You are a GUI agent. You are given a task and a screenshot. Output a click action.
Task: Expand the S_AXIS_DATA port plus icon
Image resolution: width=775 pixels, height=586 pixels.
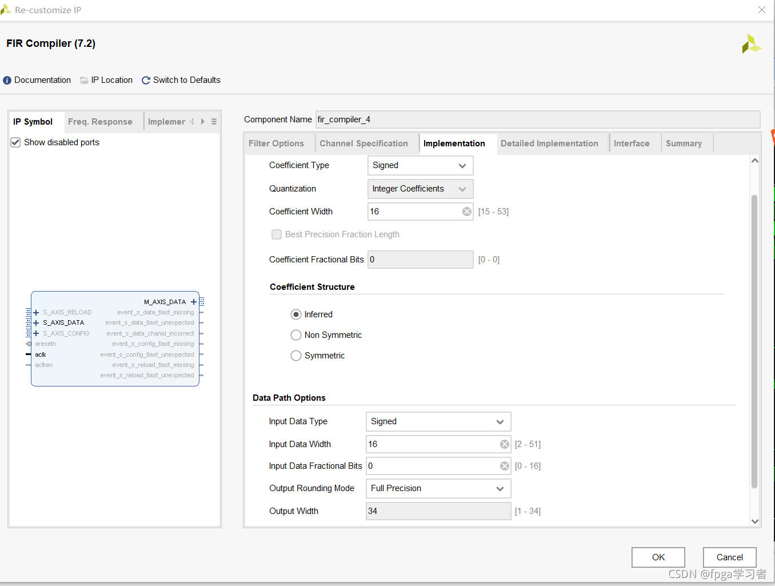pyautogui.click(x=36, y=323)
